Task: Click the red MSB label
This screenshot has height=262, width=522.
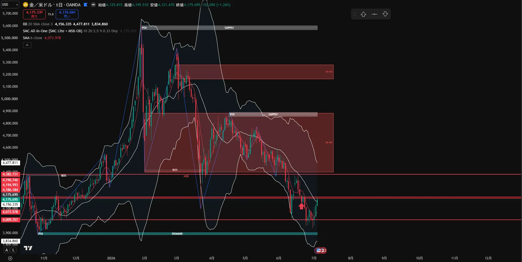Action: (x=186, y=176)
